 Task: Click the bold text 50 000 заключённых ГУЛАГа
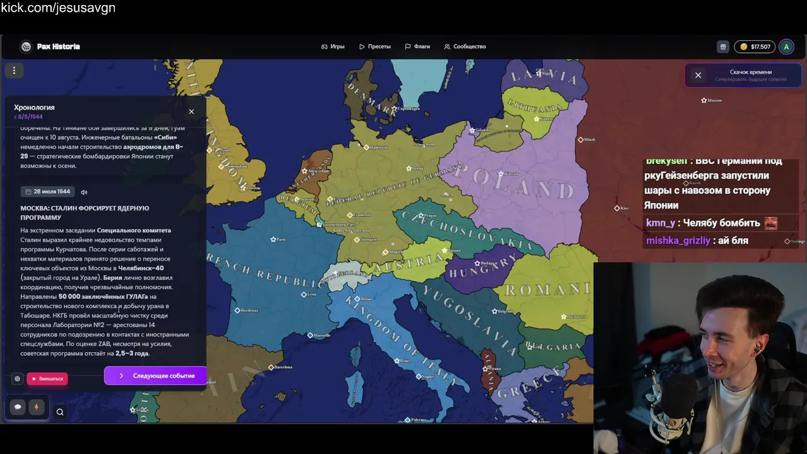point(103,296)
